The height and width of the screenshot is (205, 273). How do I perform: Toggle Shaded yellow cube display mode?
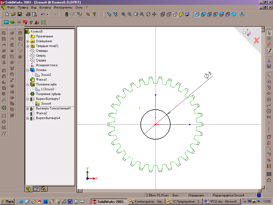(x=181, y=14)
